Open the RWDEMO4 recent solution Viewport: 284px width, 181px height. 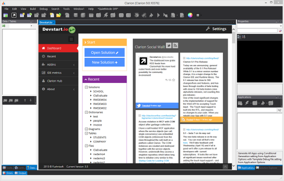tap(100, 100)
